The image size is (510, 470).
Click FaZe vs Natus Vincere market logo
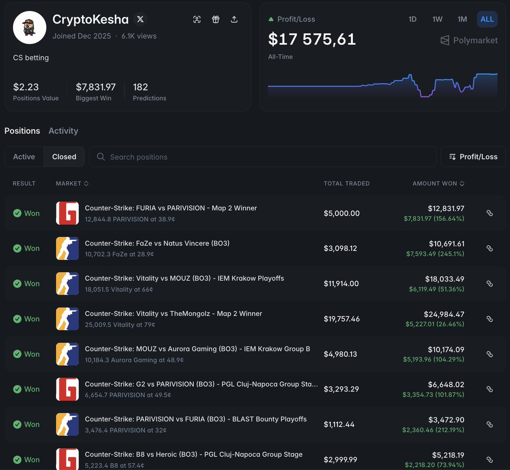click(x=67, y=248)
